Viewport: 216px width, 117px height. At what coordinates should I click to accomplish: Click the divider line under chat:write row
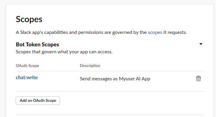pyautogui.click(x=110, y=91)
